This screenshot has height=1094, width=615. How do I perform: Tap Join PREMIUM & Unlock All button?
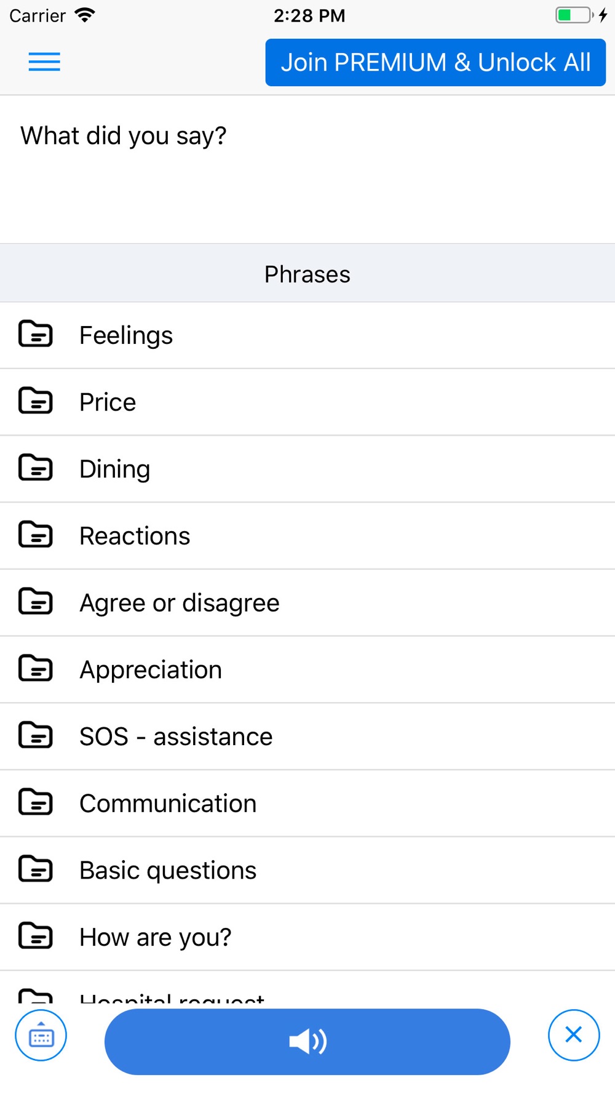(x=435, y=63)
